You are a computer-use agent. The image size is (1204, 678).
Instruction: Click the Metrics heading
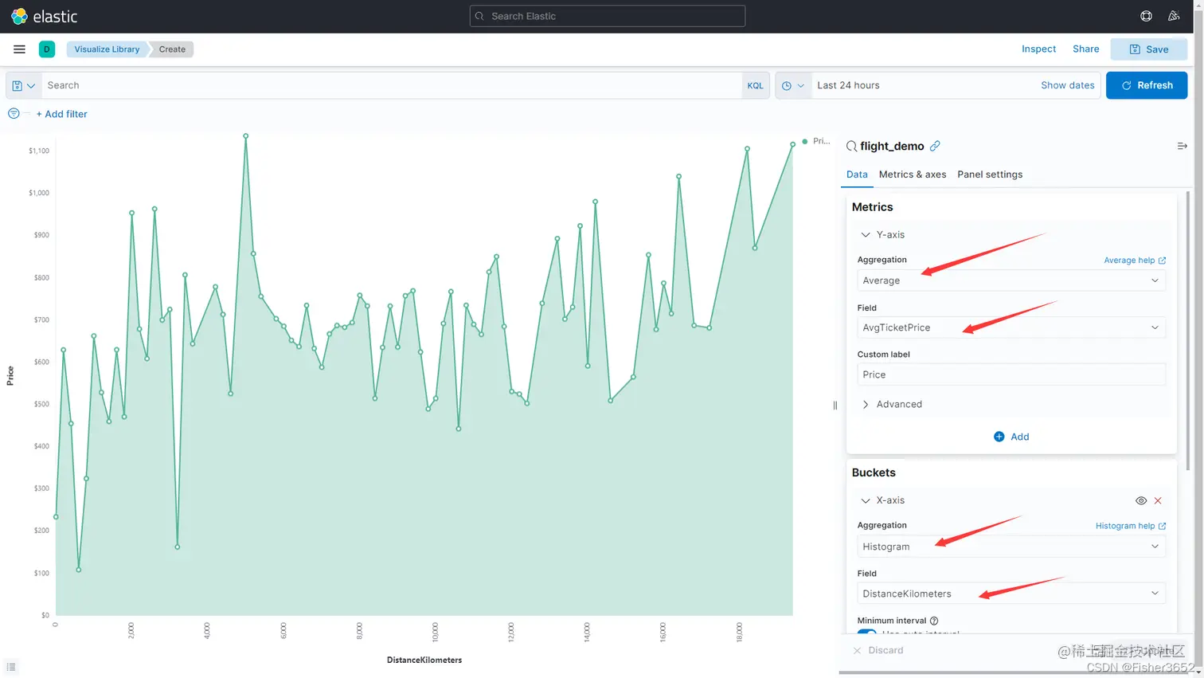pyautogui.click(x=872, y=207)
